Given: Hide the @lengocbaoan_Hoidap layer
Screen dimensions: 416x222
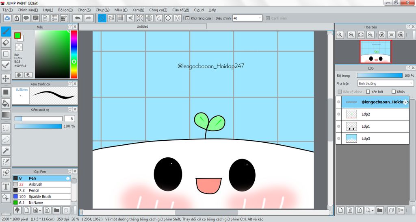Looking at the screenshot, I should pyautogui.click(x=339, y=102).
